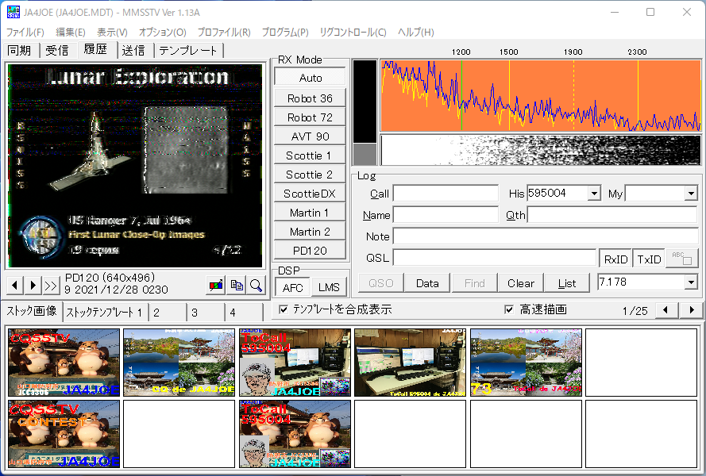Select the CQ SSTV stock thumbnail
Viewport: 706px width, 476px height.
coord(64,363)
